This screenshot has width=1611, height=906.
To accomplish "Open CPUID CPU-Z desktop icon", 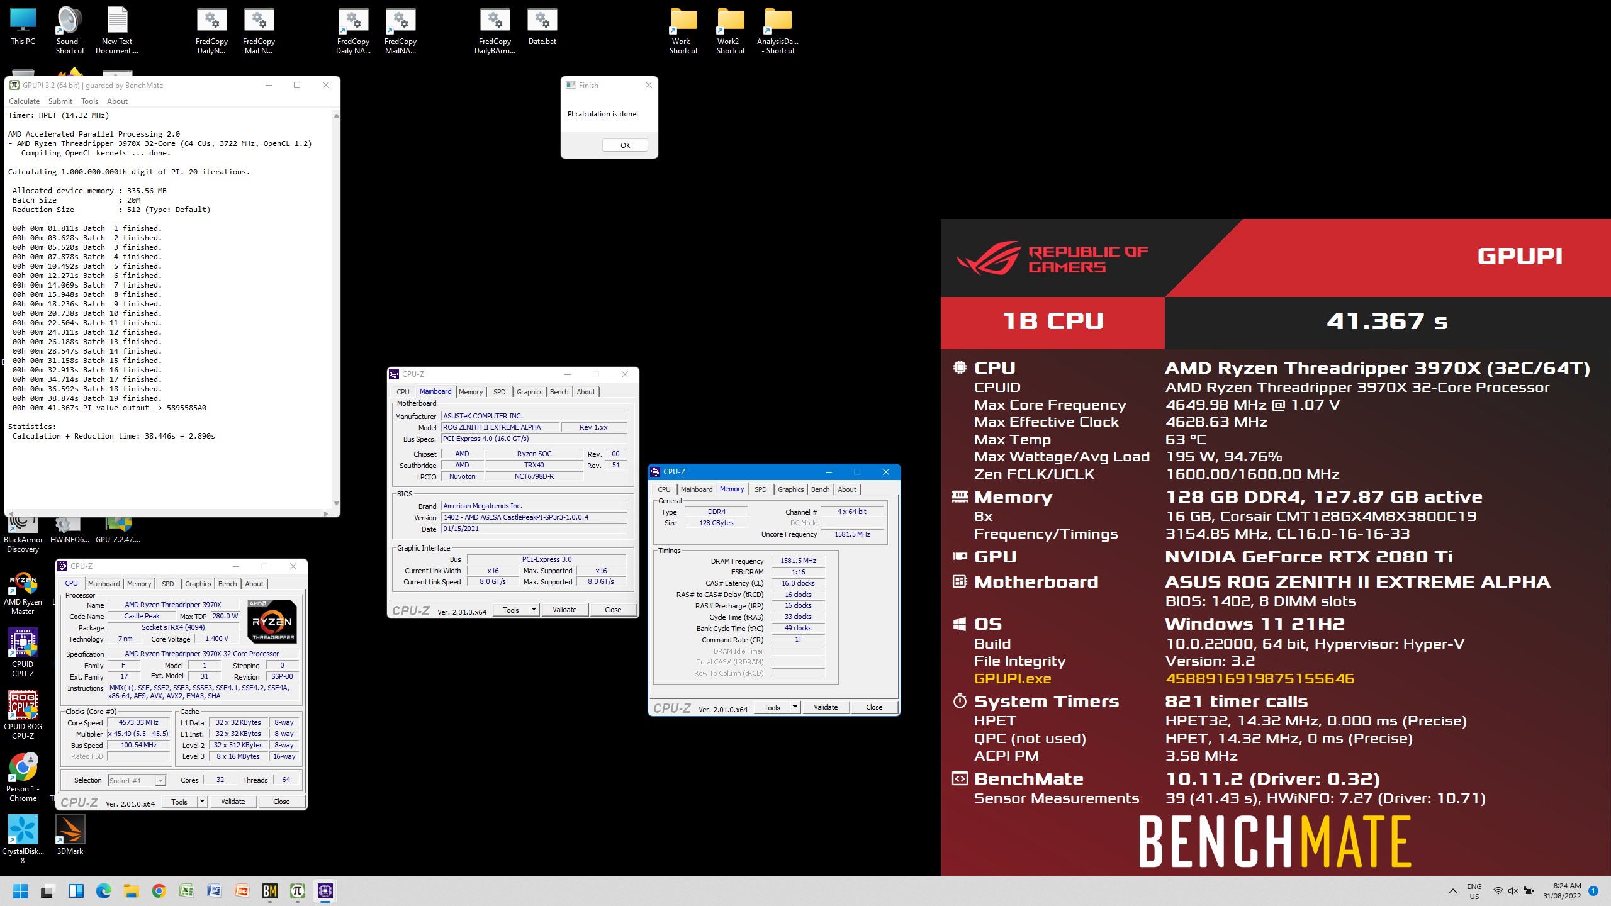I will click(23, 652).
